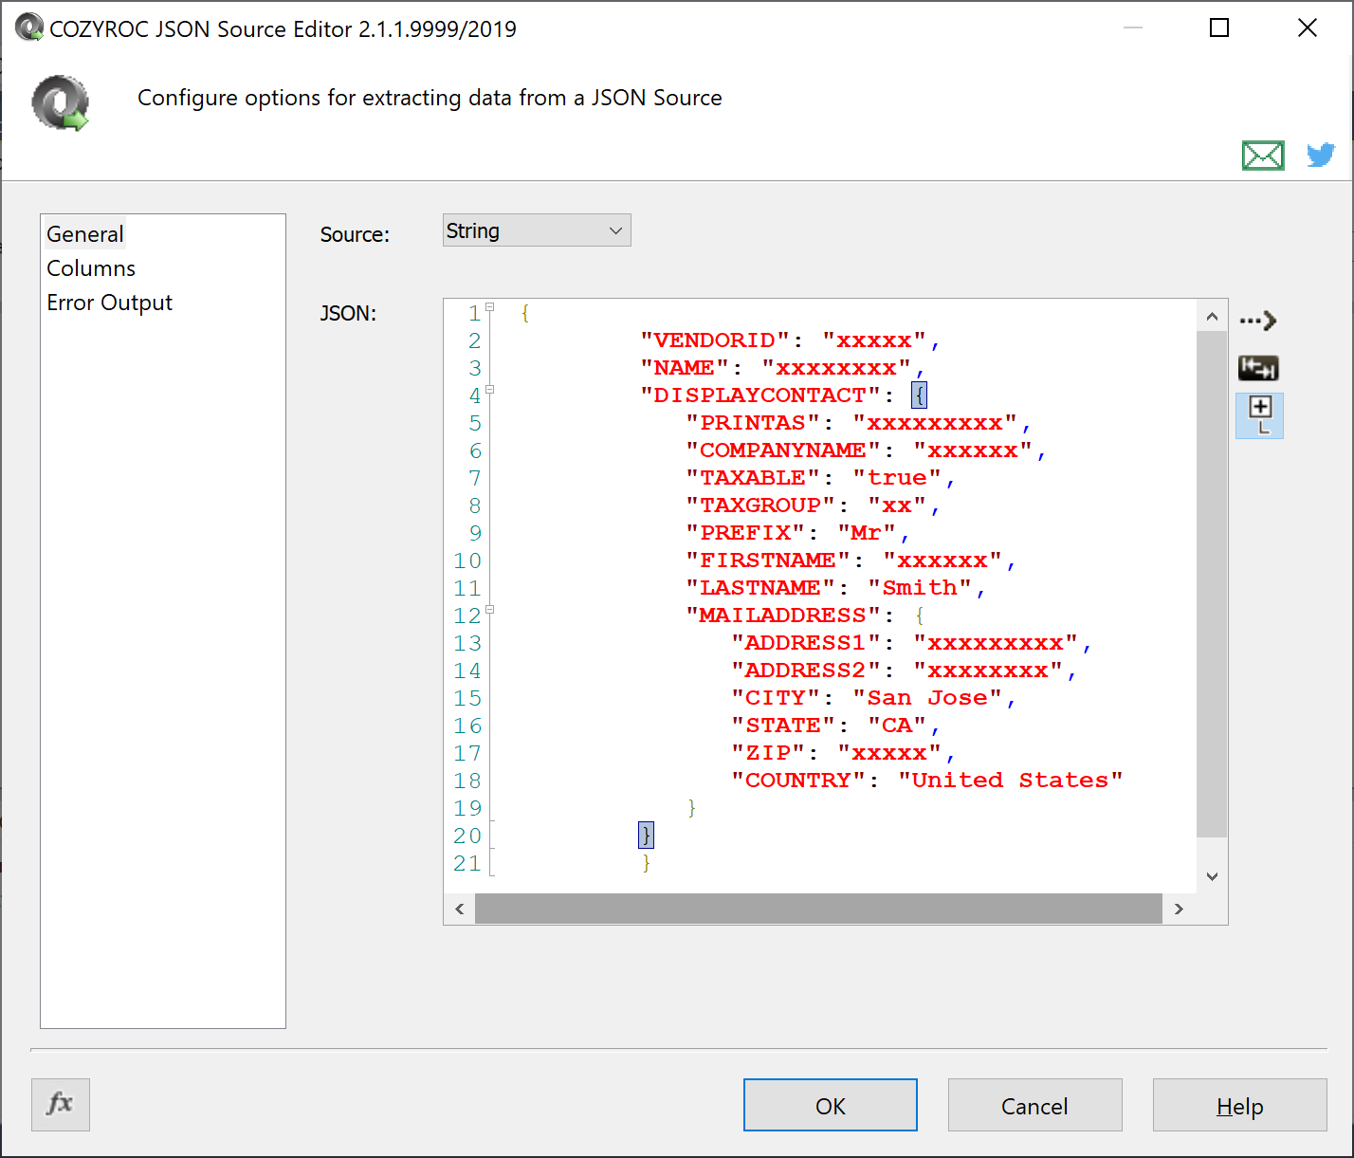Maximize the JSON Source Editor window
Image resolution: width=1354 pixels, height=1158 pixels.
click(x=1219, y=28)
